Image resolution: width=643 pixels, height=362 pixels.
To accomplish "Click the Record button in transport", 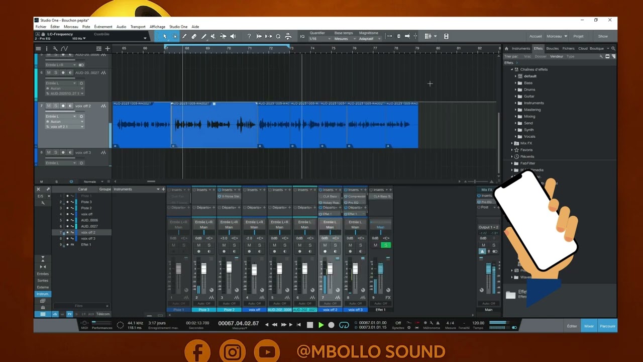I will tap(331, 325).
